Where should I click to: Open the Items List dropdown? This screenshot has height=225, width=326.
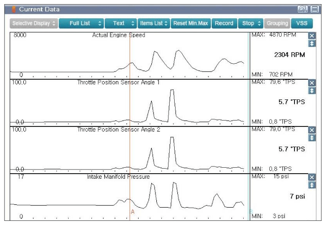tap(154, 23)
